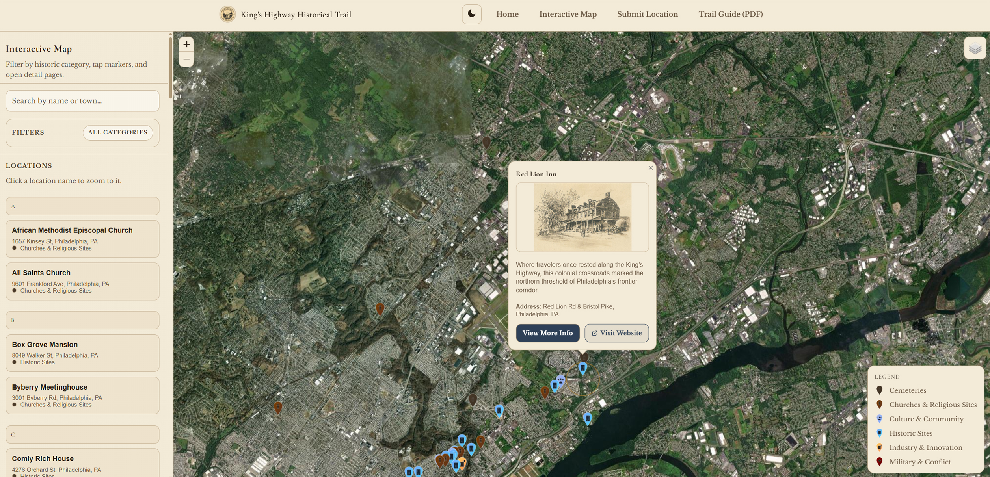Go to Interactive Map in navigation
The width and height of the screenshot is (990, 477).
pos(568,14)
